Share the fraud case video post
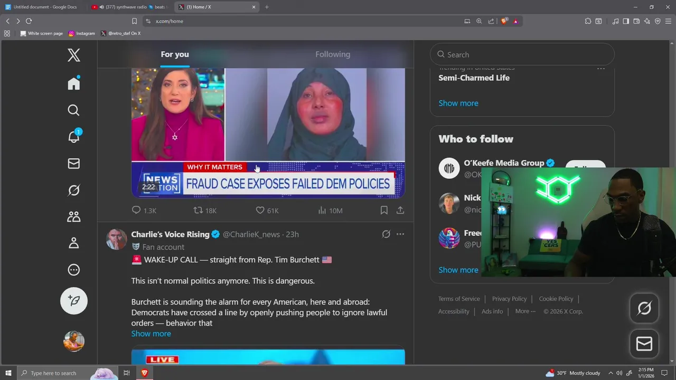 [400, 210]
